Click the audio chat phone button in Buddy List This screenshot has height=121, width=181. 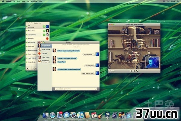[36, 69]
